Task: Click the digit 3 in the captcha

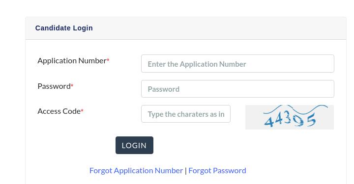Action: tap(288, 118)
